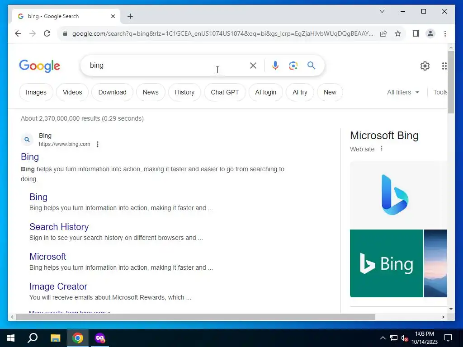This screenshot has width=463, height=347.
Task: Select the AI login chip
Action: 266,92
